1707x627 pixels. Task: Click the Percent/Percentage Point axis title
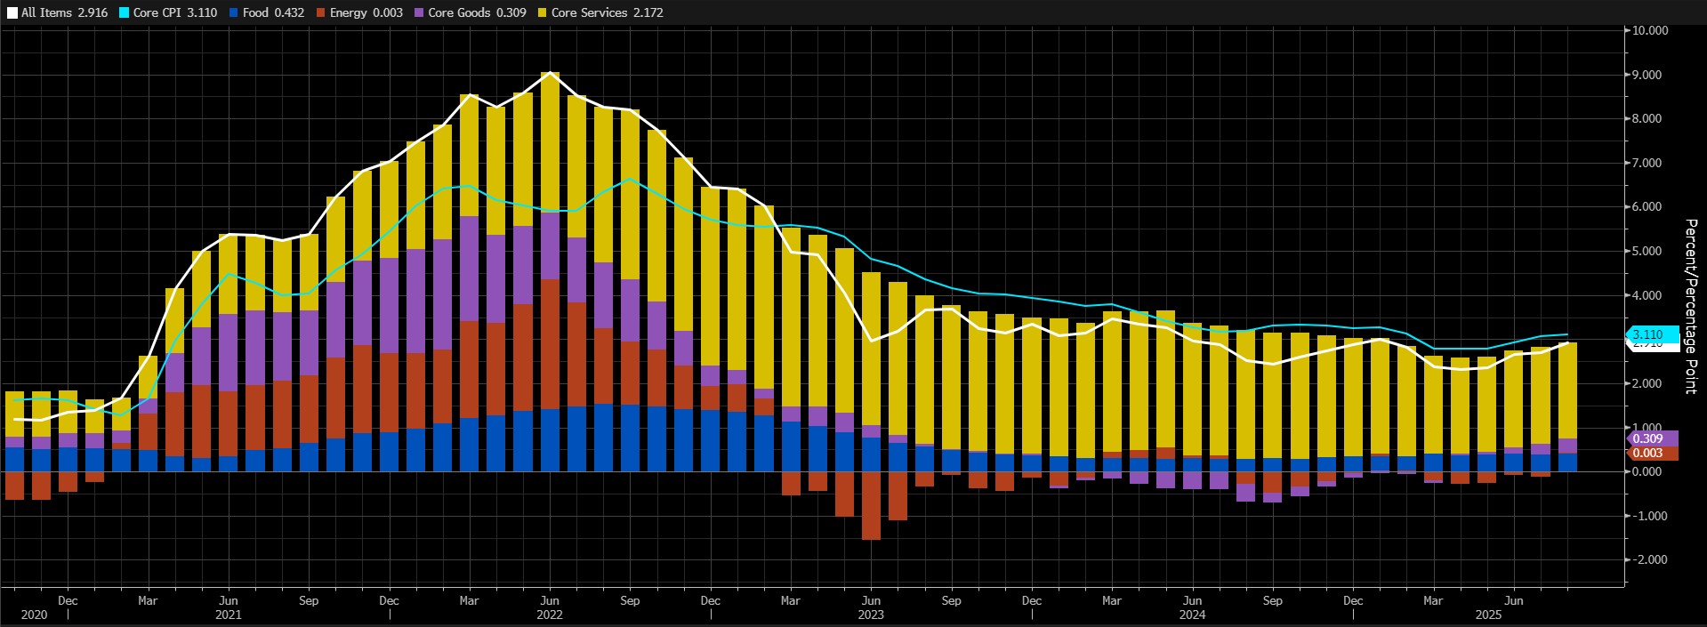click(1691, 306)
